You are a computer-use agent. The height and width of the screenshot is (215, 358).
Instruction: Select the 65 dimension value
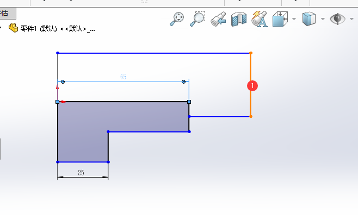(x=123, y=77)
